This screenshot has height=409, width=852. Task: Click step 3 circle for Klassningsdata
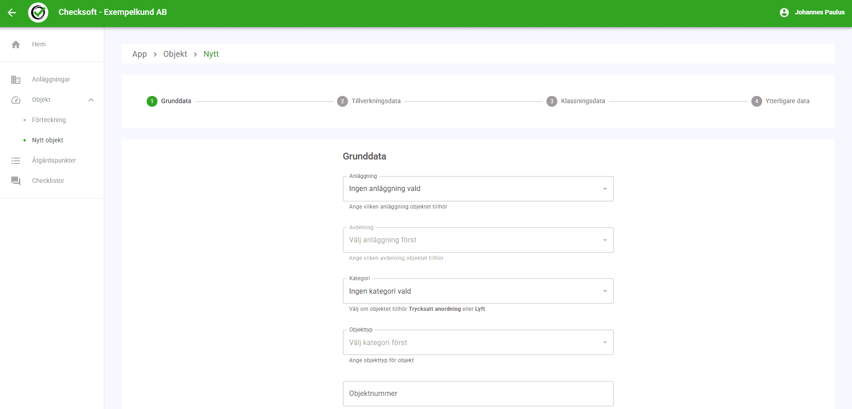click(551, 101)
